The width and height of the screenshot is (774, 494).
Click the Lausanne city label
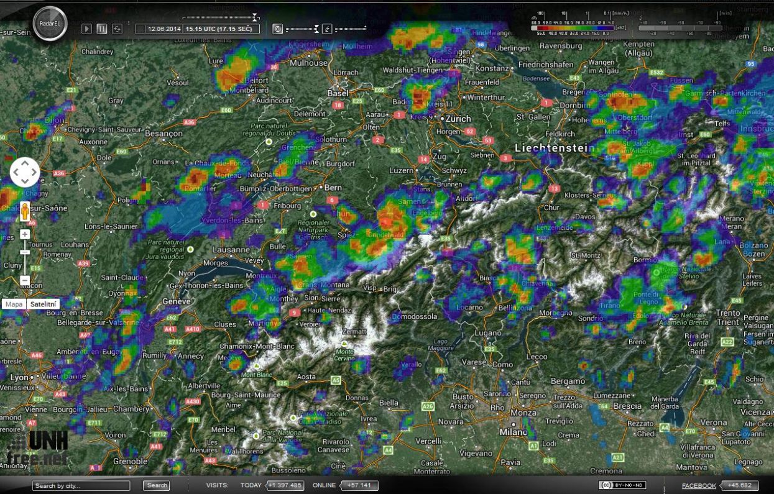pyautogui.click(x=231, y=250)
